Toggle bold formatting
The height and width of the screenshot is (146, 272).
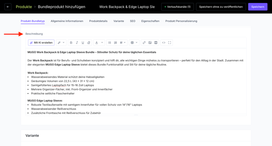coord(71,42)
